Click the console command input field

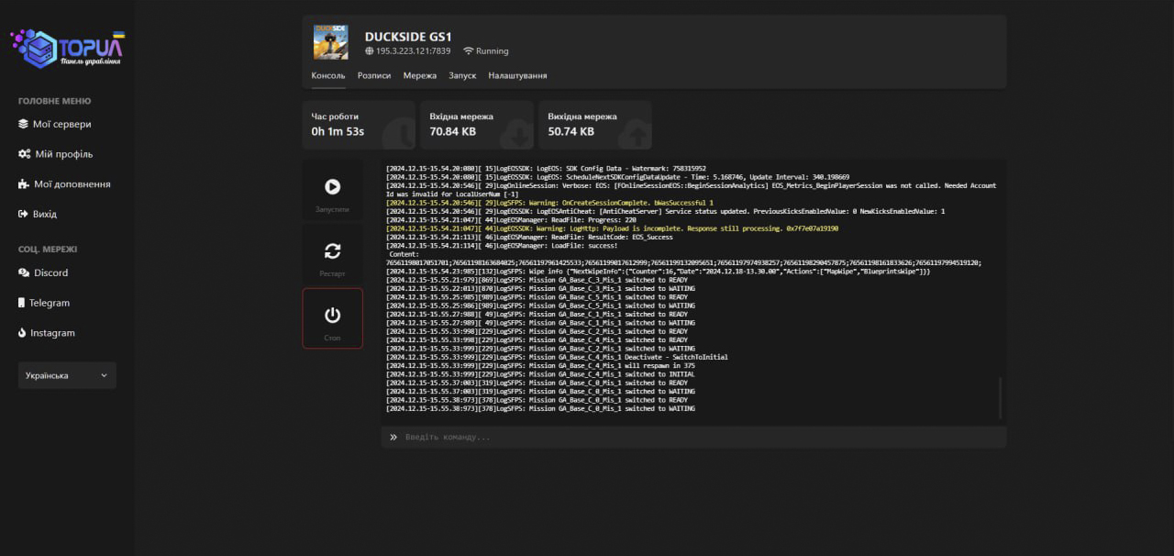[697, 437]
